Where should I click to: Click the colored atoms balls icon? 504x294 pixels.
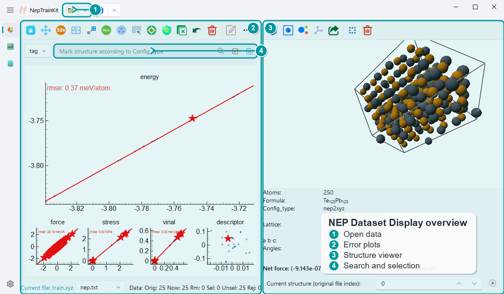click(303, 30)
